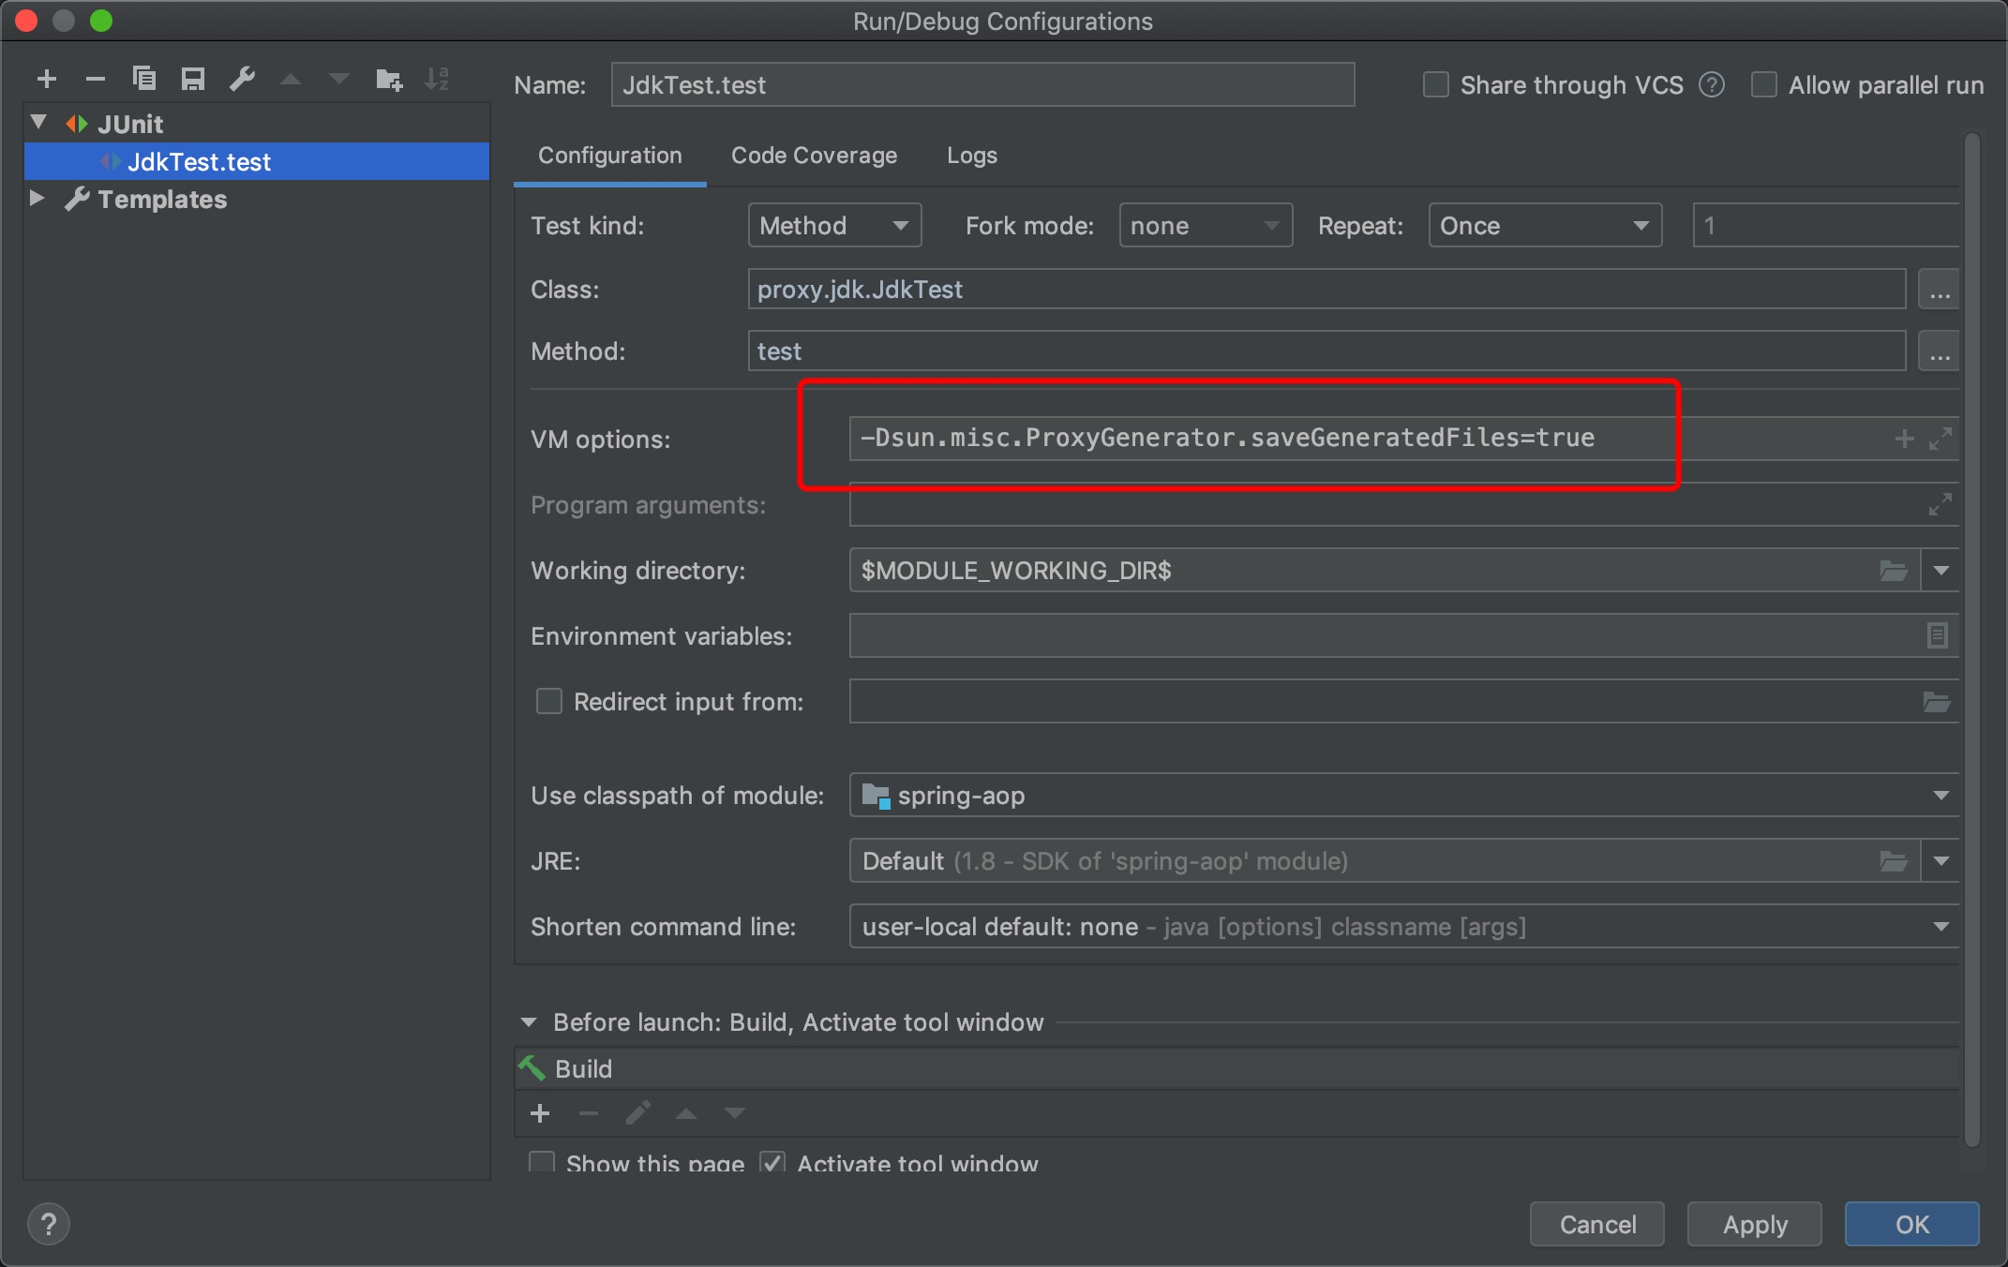Open the Test kind Method dropdown
This screenshot has height=1267, width=2008.
point(834,226)
